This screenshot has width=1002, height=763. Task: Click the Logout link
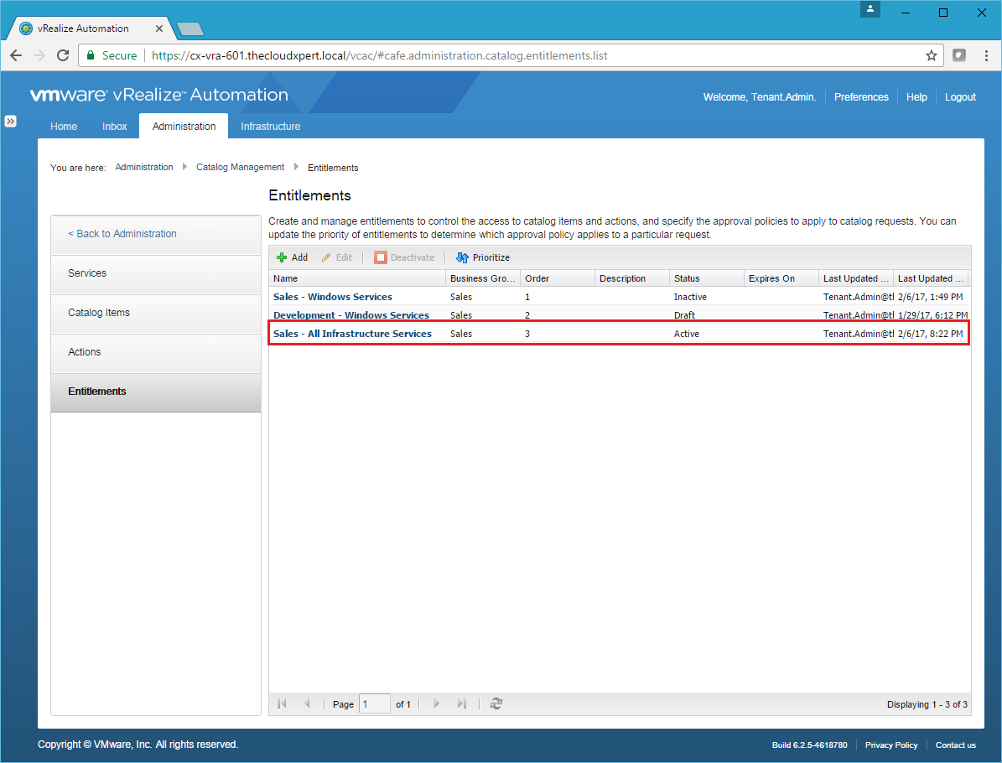pyautogui.click(x=960, y=97)
